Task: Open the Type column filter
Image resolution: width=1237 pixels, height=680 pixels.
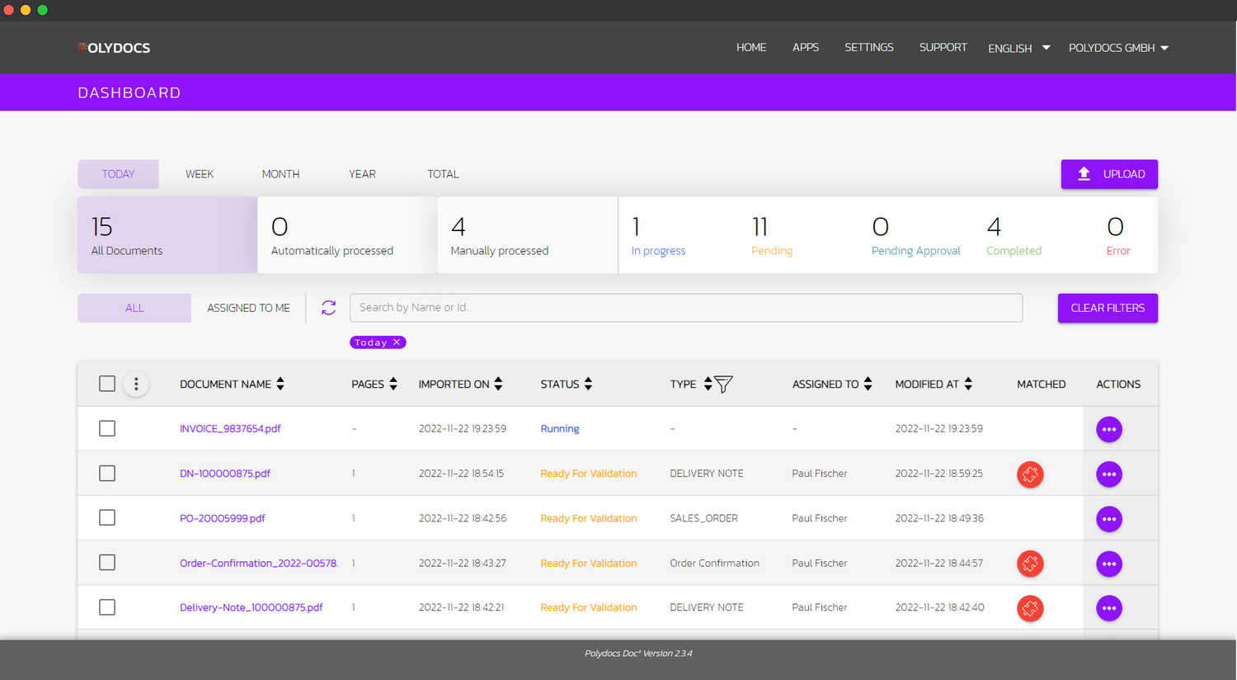Action: coord(723,384)
